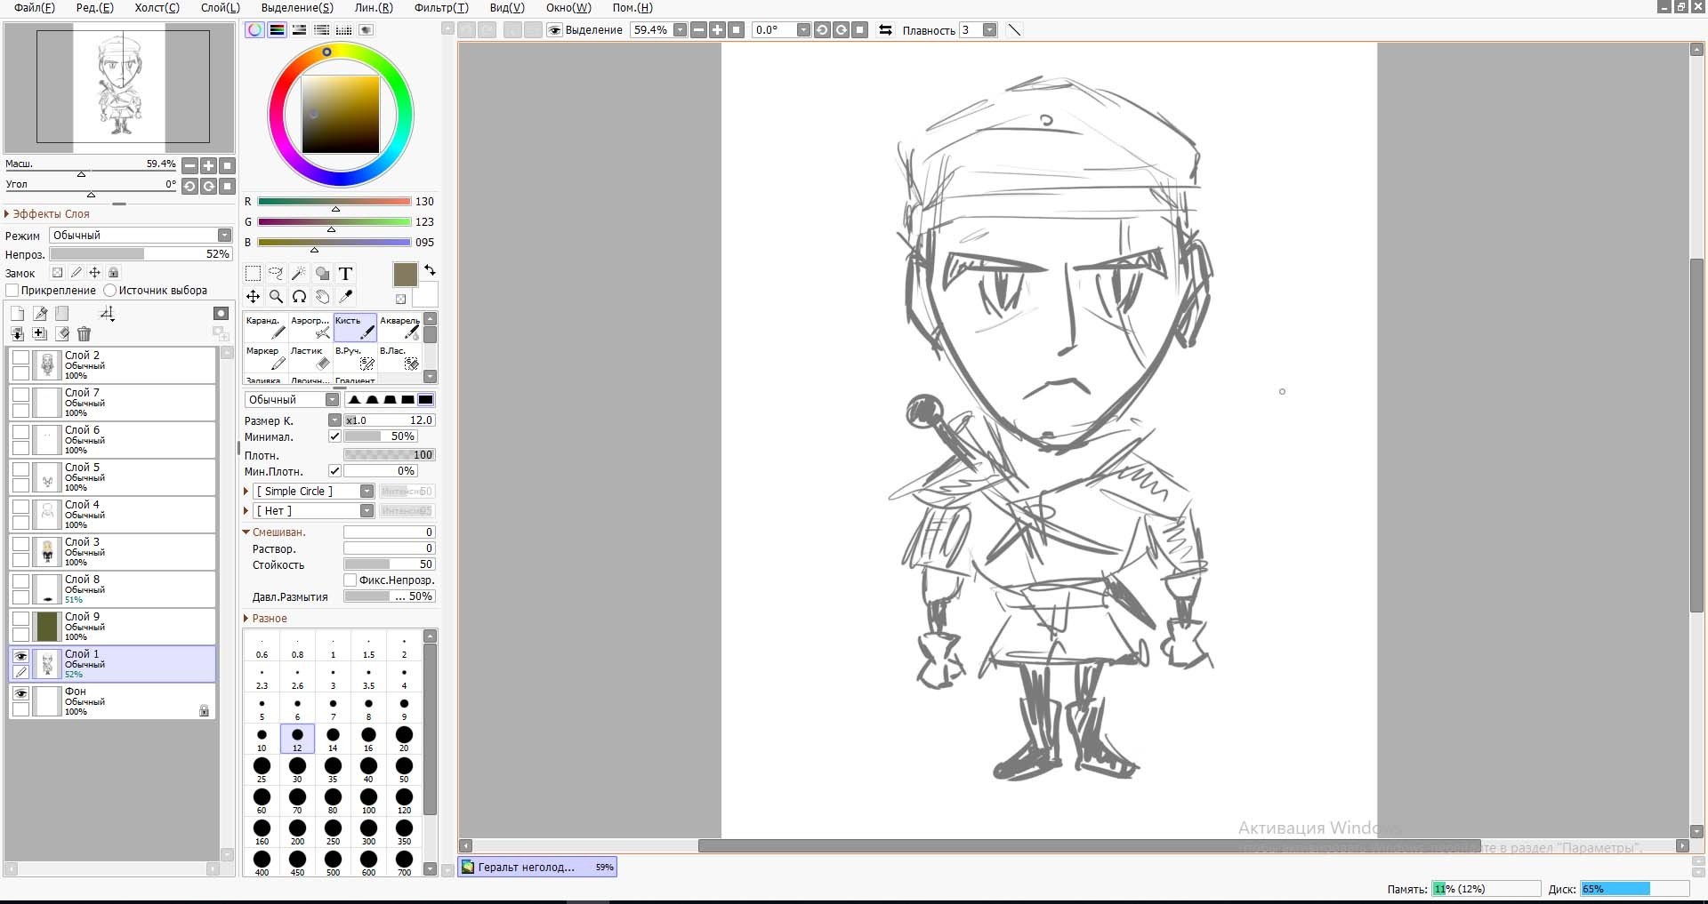
Task: Pick brush size preset 100
Action: 368,801
